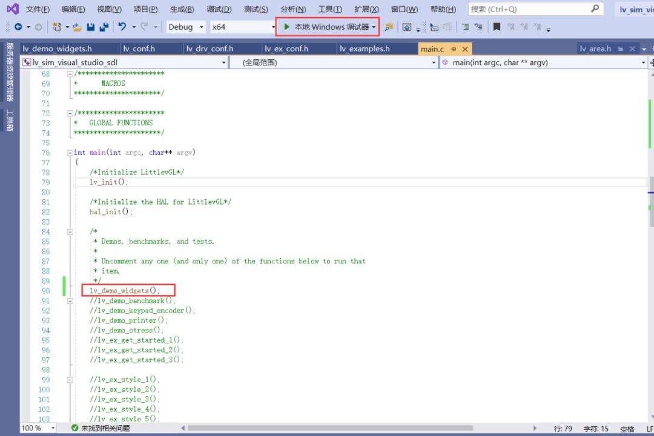Open the 调试(D) menu
The height and width of the screenshot is (436, 654).
[219, 9]
